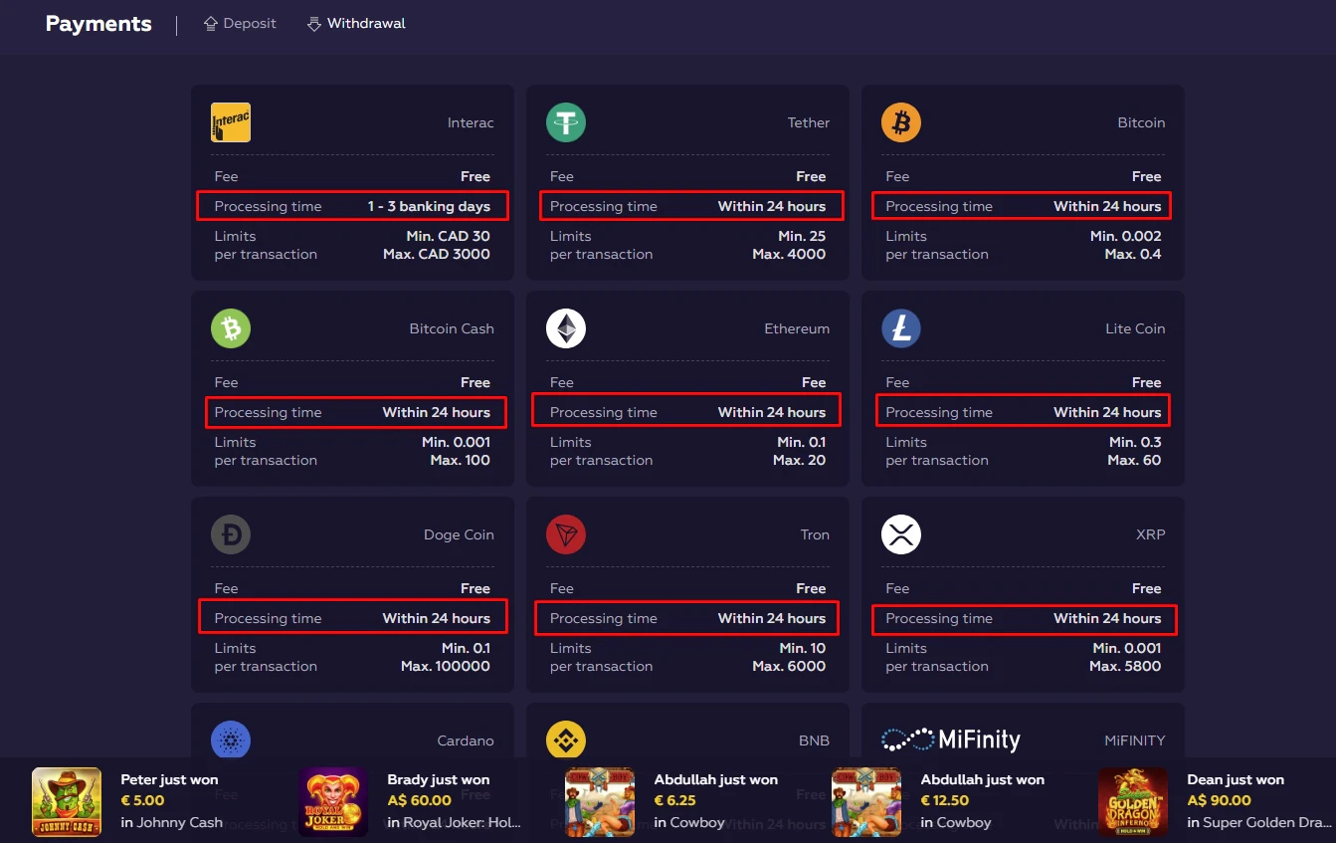Click the Ethereum diamond icon

[566, 328]
